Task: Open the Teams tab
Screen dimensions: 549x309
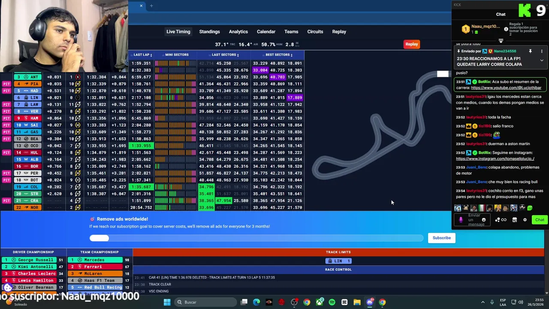Action: tap(291, 31)
